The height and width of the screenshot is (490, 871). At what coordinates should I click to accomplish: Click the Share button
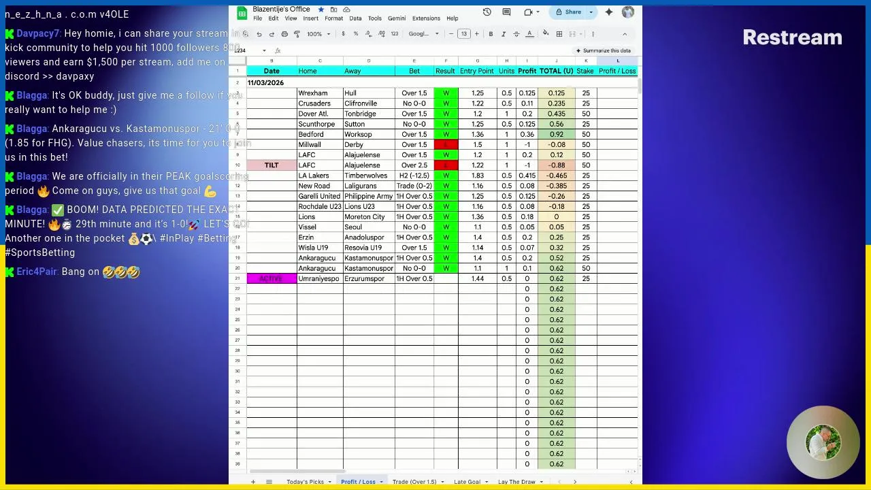[x=569, y=12]
